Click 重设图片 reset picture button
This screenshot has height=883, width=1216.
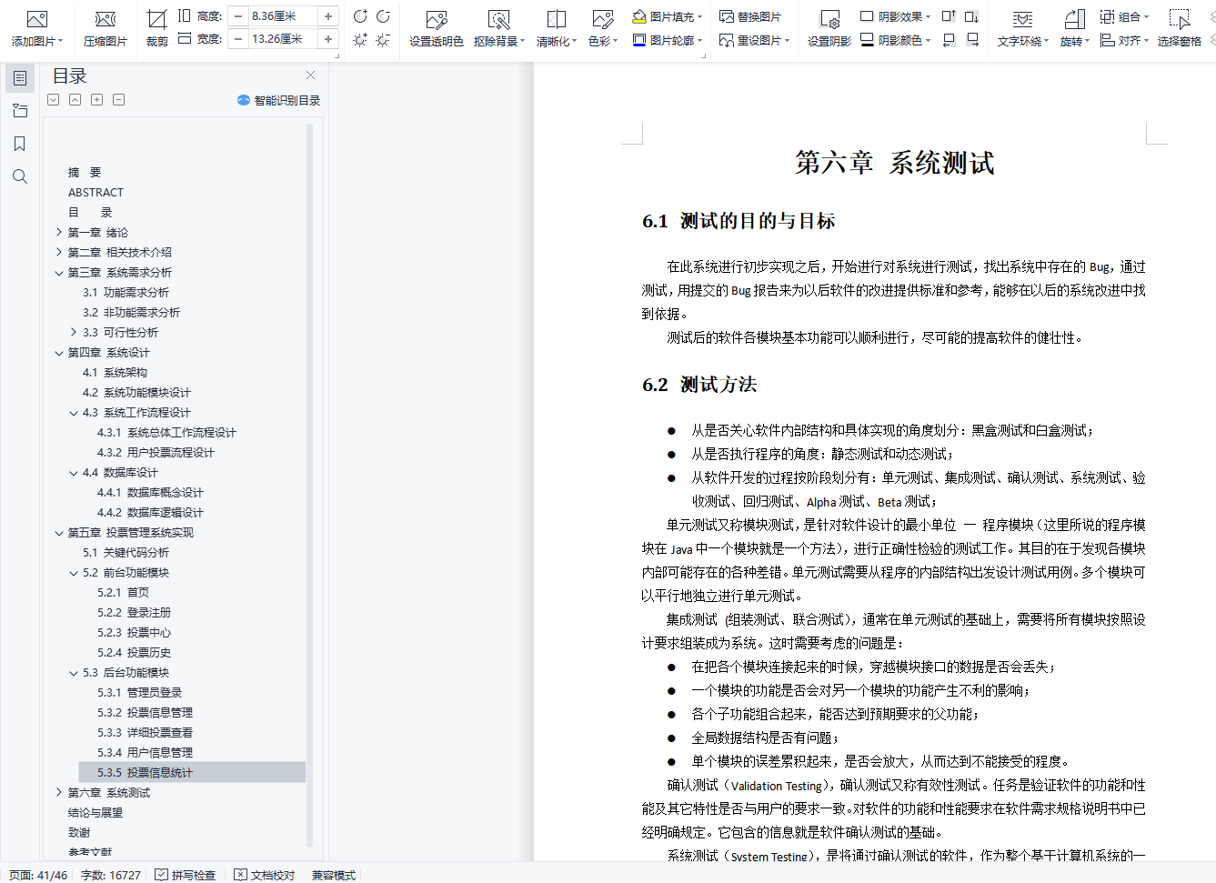coord(754,40)
